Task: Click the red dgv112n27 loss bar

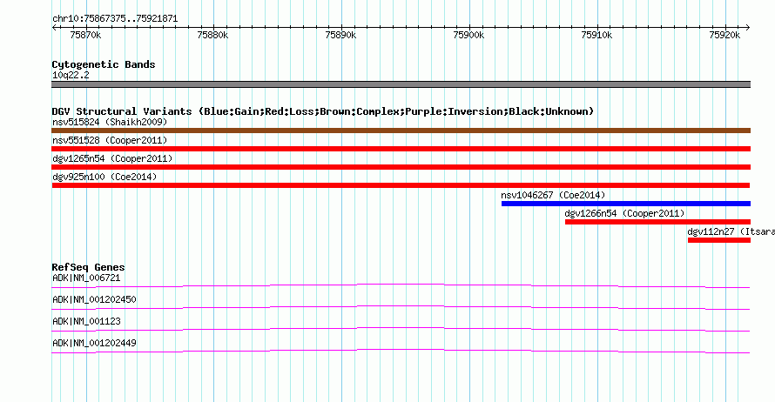Action: [719, 240]
